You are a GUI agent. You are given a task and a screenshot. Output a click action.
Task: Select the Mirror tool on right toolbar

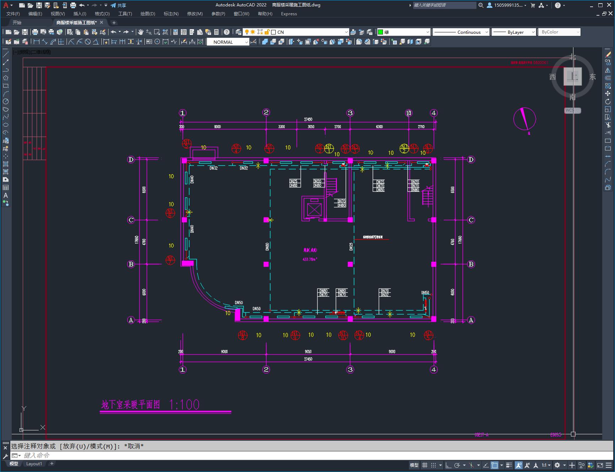(x=608, y=70)
